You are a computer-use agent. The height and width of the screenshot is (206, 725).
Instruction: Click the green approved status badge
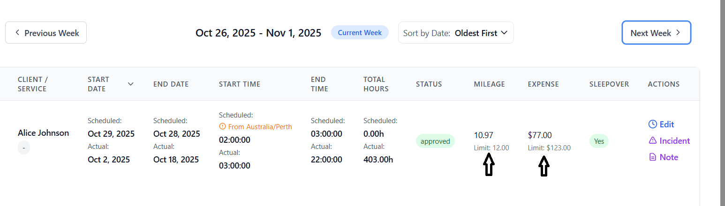435,141
